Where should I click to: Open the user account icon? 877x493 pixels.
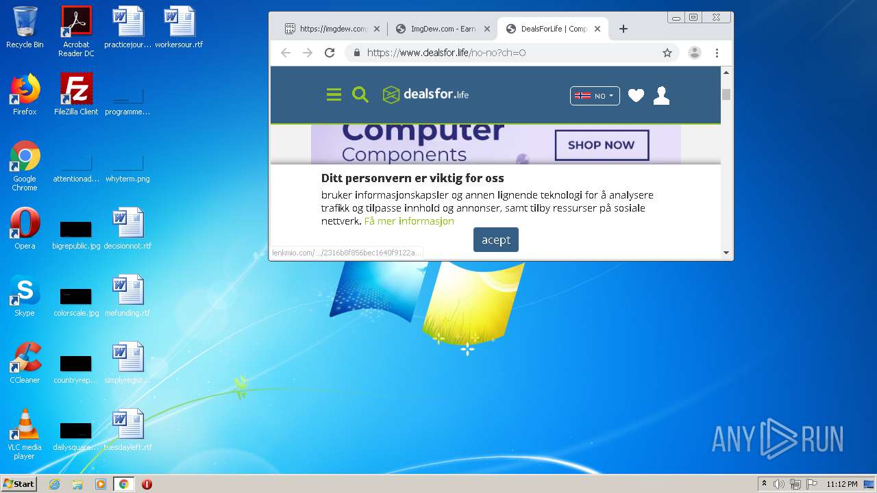[661, 96]
